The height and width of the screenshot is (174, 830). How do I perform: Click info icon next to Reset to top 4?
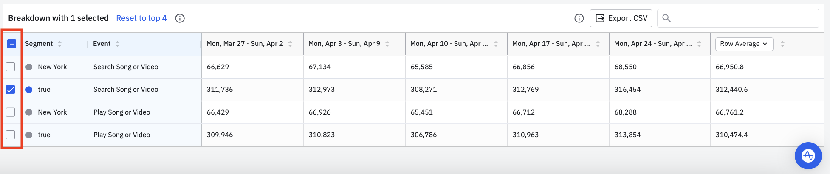point(180,18)
